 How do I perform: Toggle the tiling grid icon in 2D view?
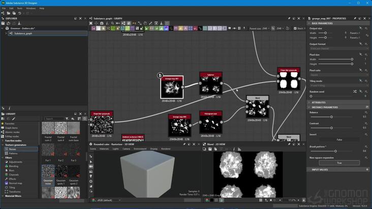click(x=261, y=200)
